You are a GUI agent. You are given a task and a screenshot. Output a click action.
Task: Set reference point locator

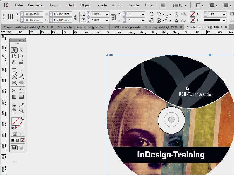(x=10, y=17)
